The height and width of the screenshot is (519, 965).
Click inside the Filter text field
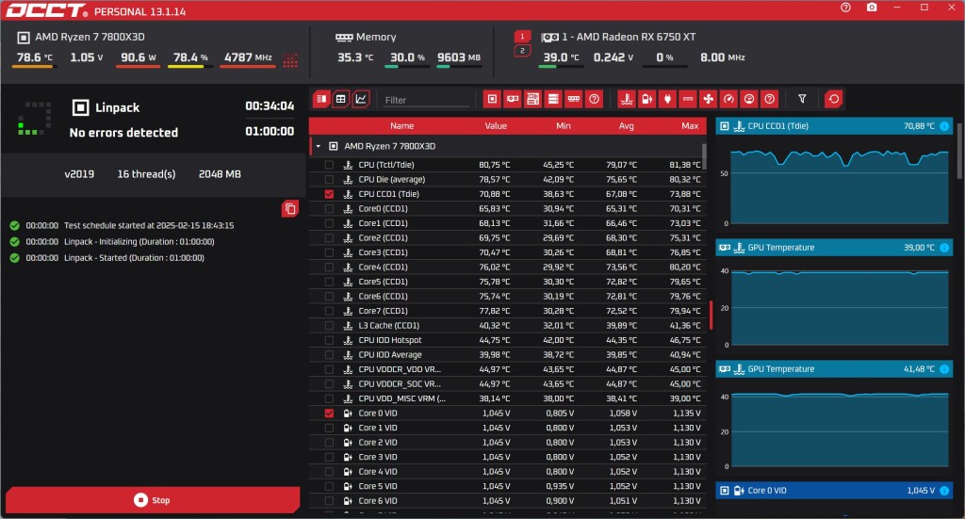pos(428,100)
